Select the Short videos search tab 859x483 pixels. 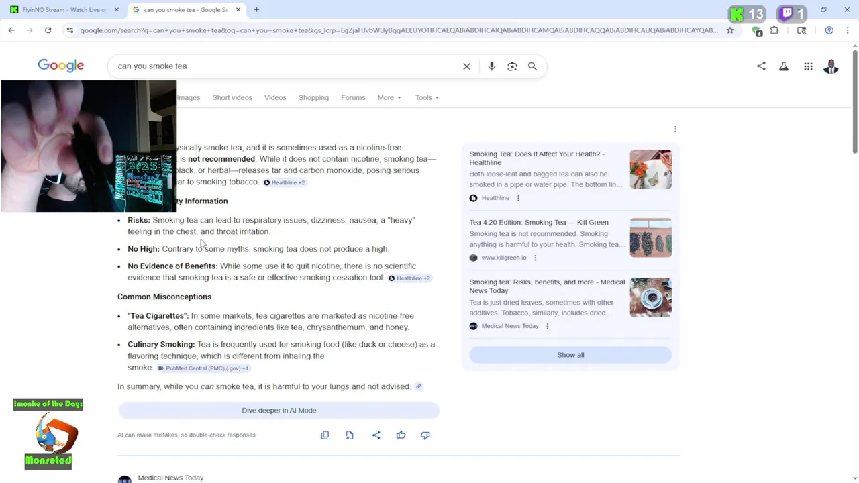pos(232,98)
